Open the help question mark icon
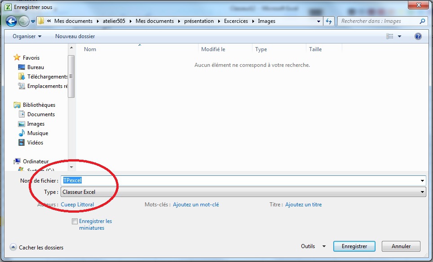This screenshot has width=433, height=262. [418, 36]
